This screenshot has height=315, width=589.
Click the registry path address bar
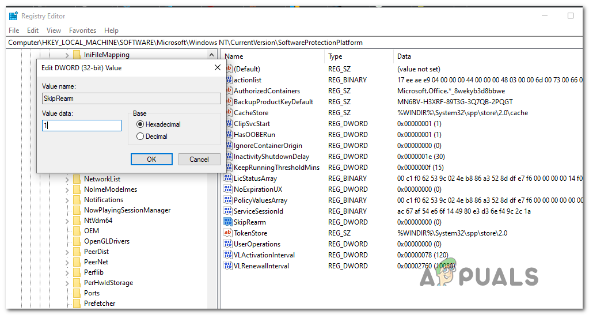[x=294, y=43]
